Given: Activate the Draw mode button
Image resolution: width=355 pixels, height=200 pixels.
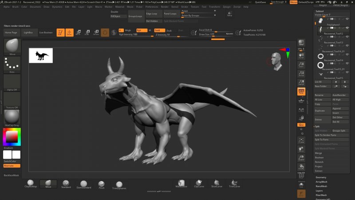Looking at the screenshot, I should 70,32.
